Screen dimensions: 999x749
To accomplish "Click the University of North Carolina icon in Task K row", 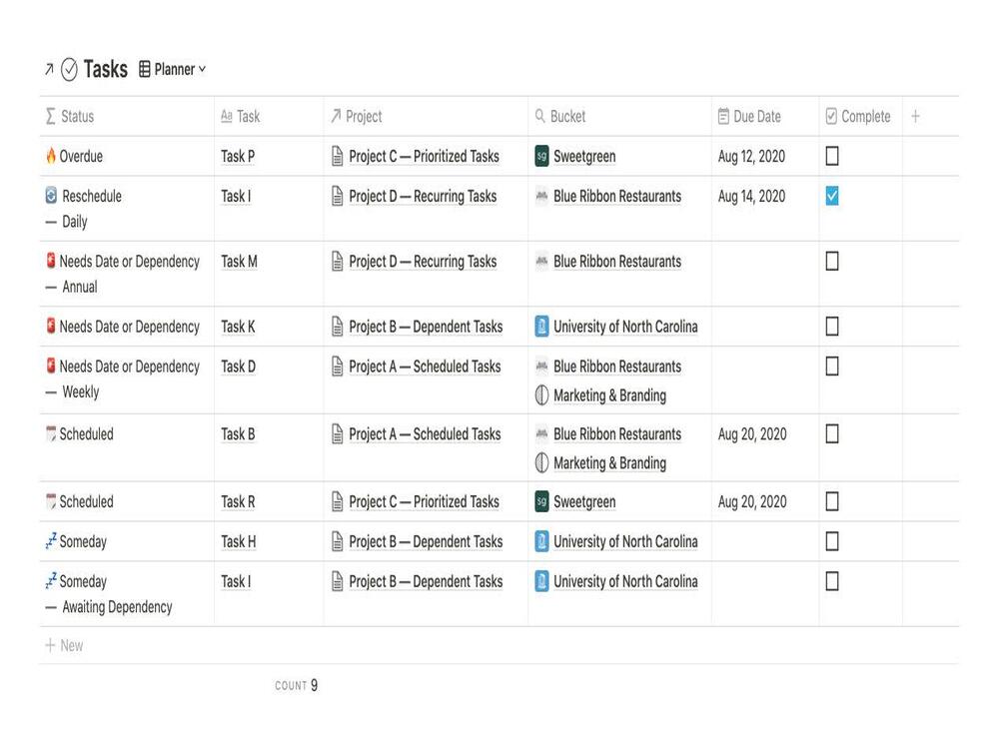I will (x=541, y=327).
